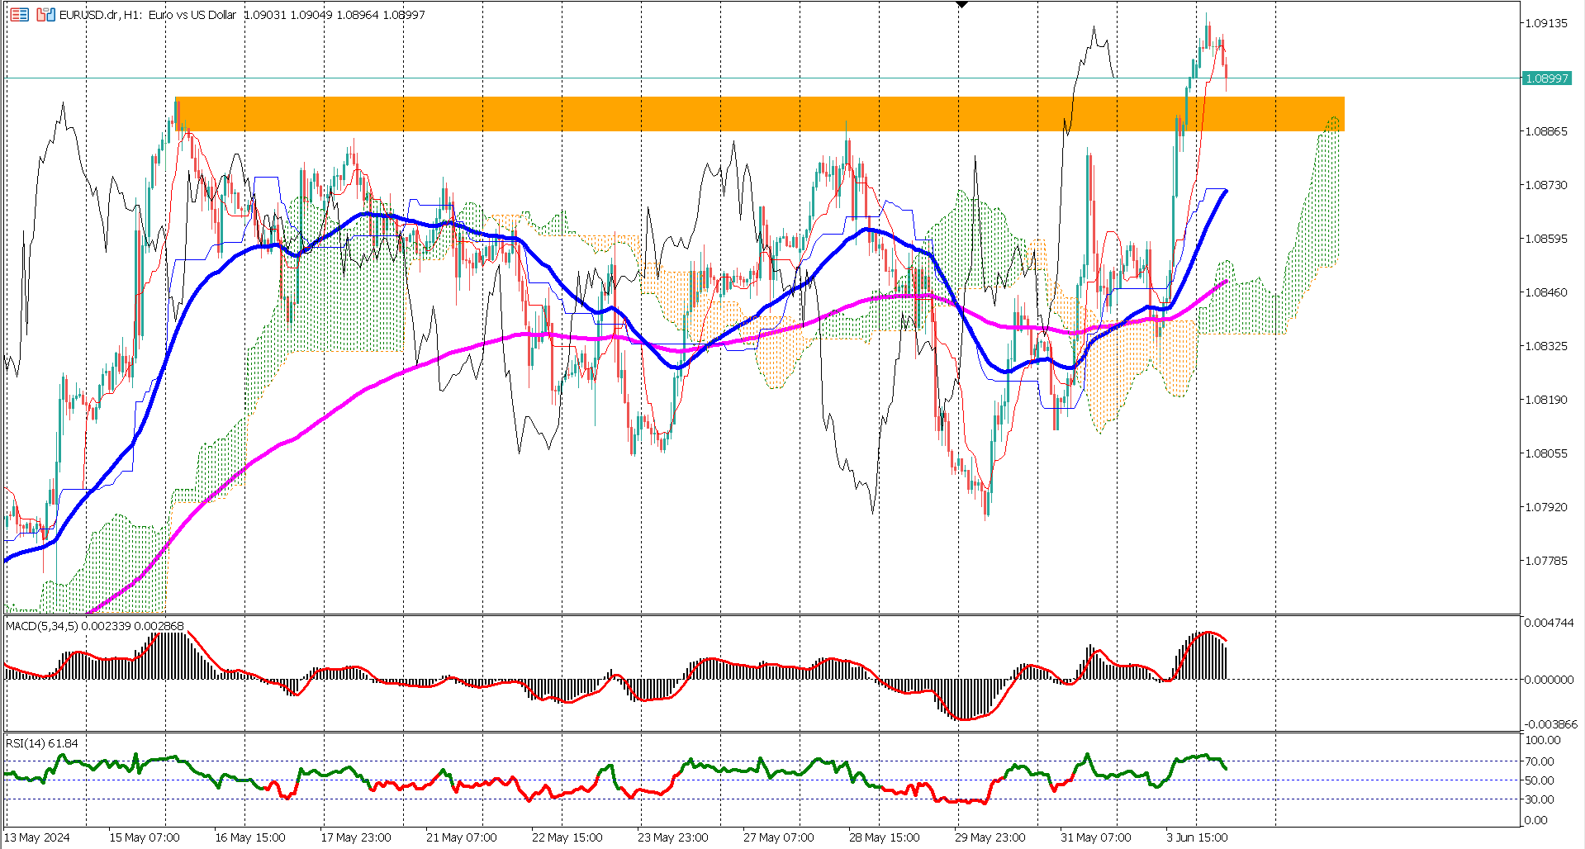Click the Depth of Market icon
Screen dimensions: 1585x849
point(45,15)
